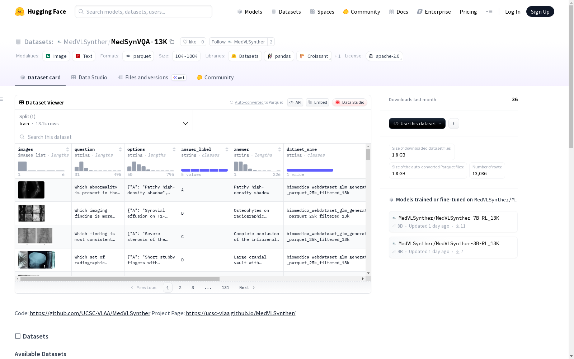
Task: Show the additional libraries (+1)
Action: click(338, 56)
